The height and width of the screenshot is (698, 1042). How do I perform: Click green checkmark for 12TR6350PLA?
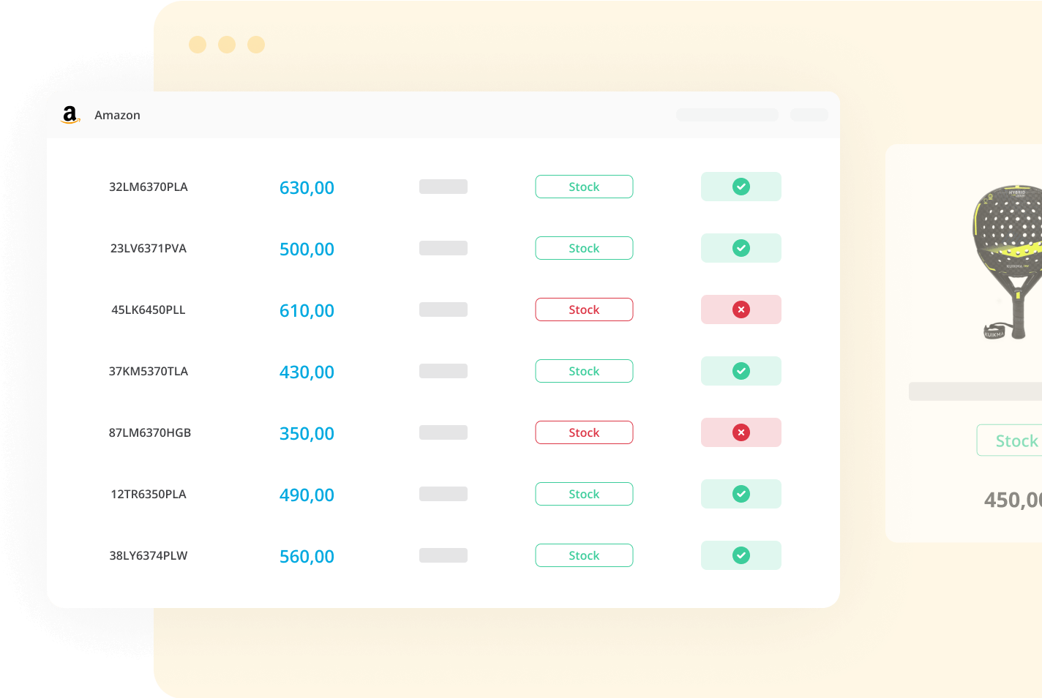click(x=741, y=494)
